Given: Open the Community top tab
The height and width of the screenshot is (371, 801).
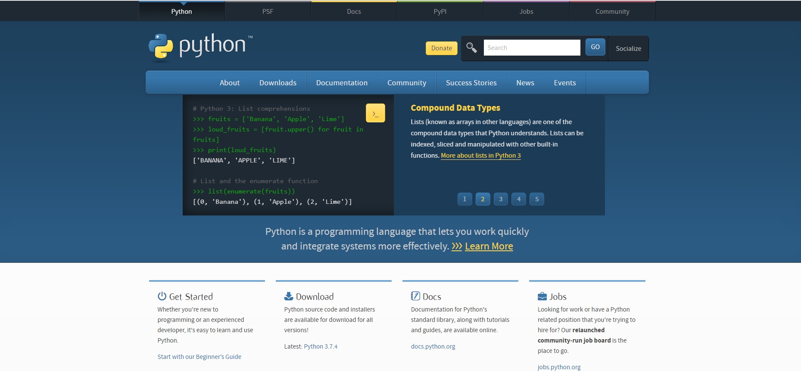Looking at the screenshot, I should pos(612,11).
